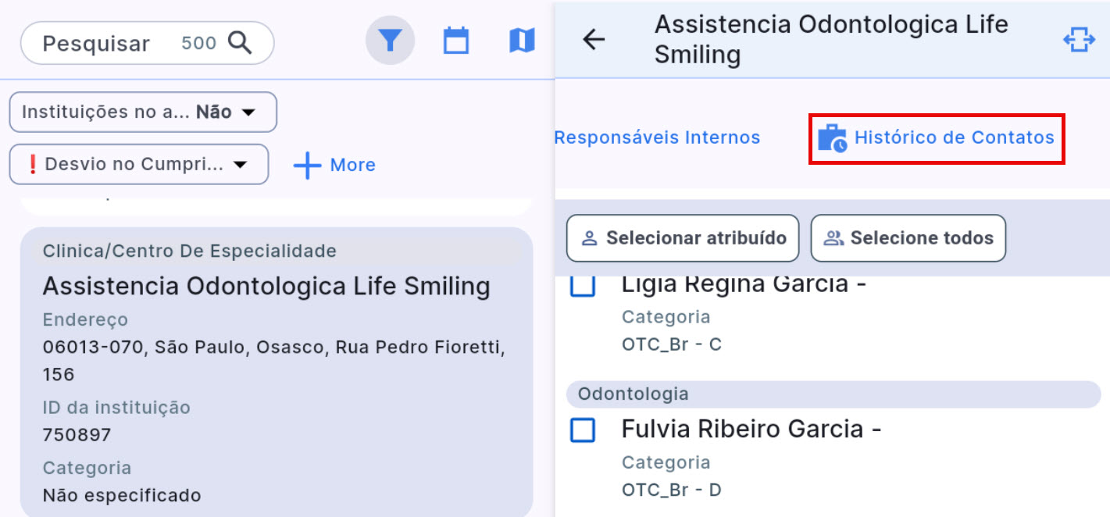
Task: Click the Selecionar atribuído button
Action: click(683, 238)
